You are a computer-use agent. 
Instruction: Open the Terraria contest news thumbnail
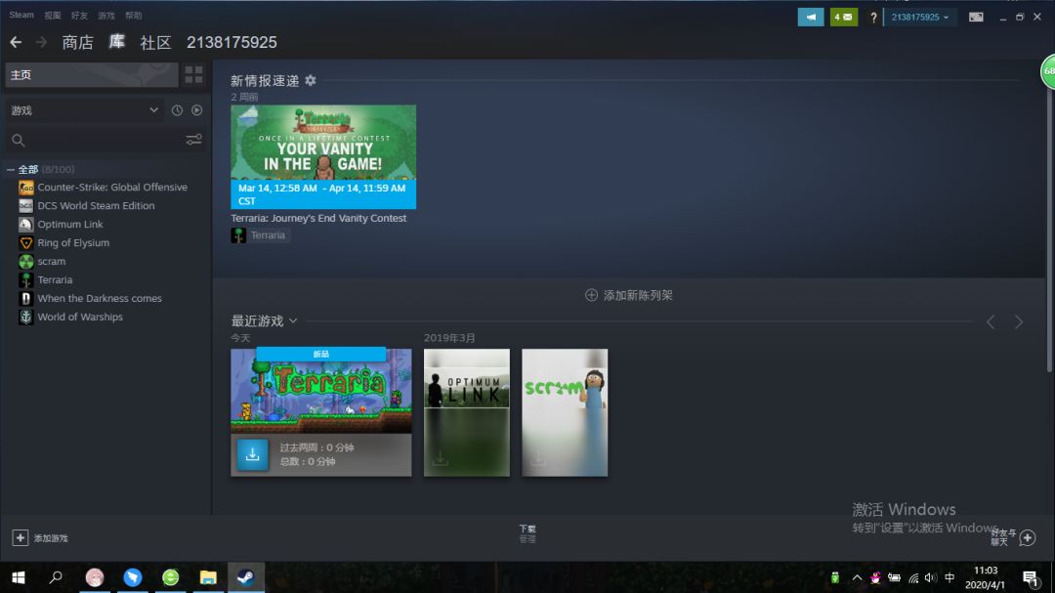pyautogui.click(x=323, y=156)
